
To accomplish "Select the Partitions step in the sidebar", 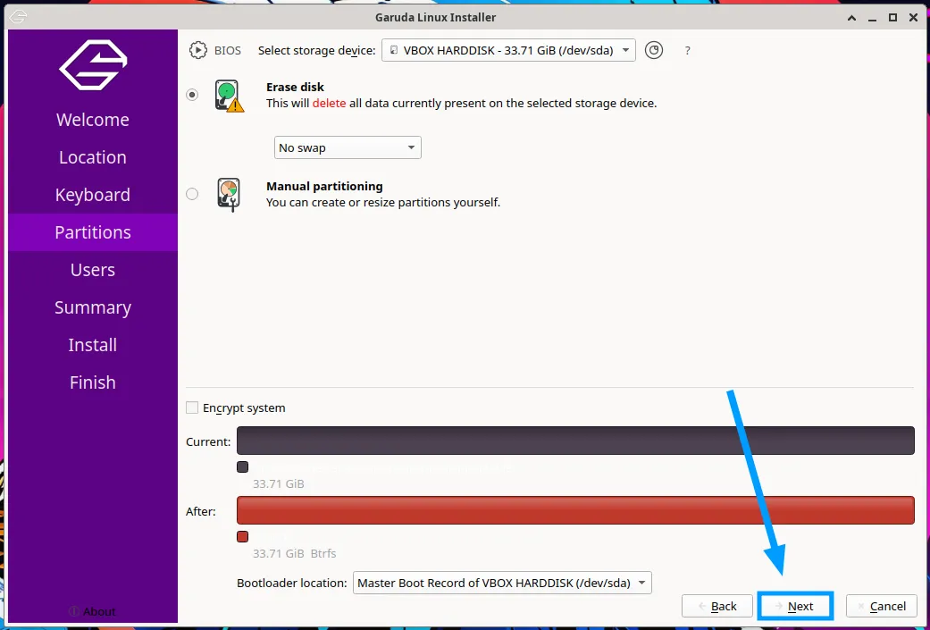I will click(93, 232).
